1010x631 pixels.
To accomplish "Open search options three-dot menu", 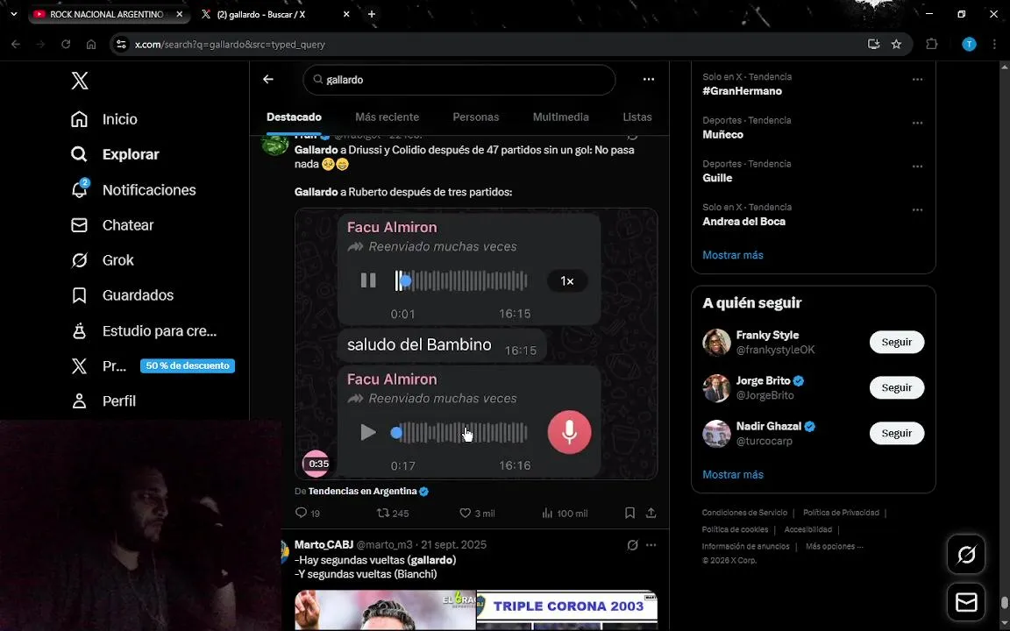I will click(648, 79).
